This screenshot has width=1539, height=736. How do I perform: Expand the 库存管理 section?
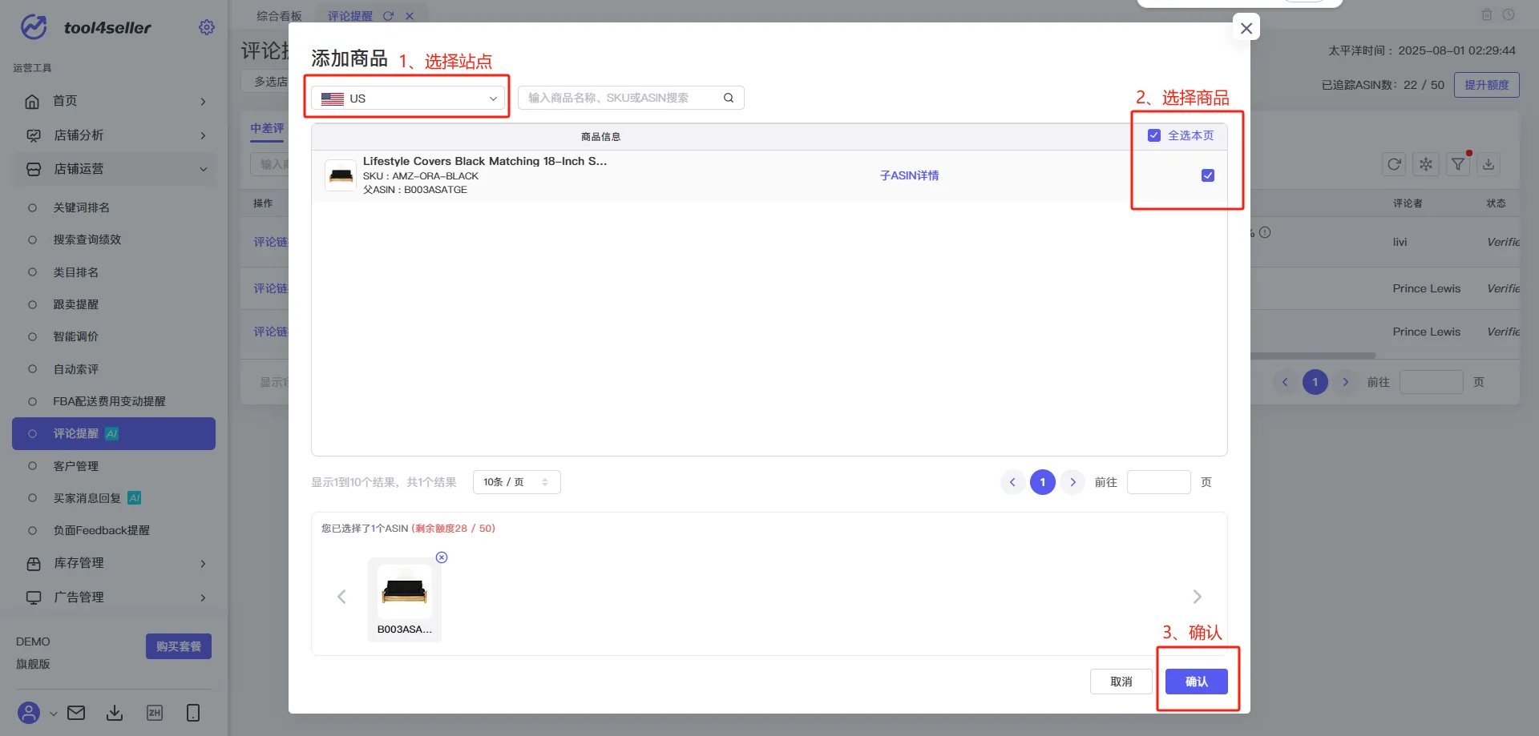[115, 563]
